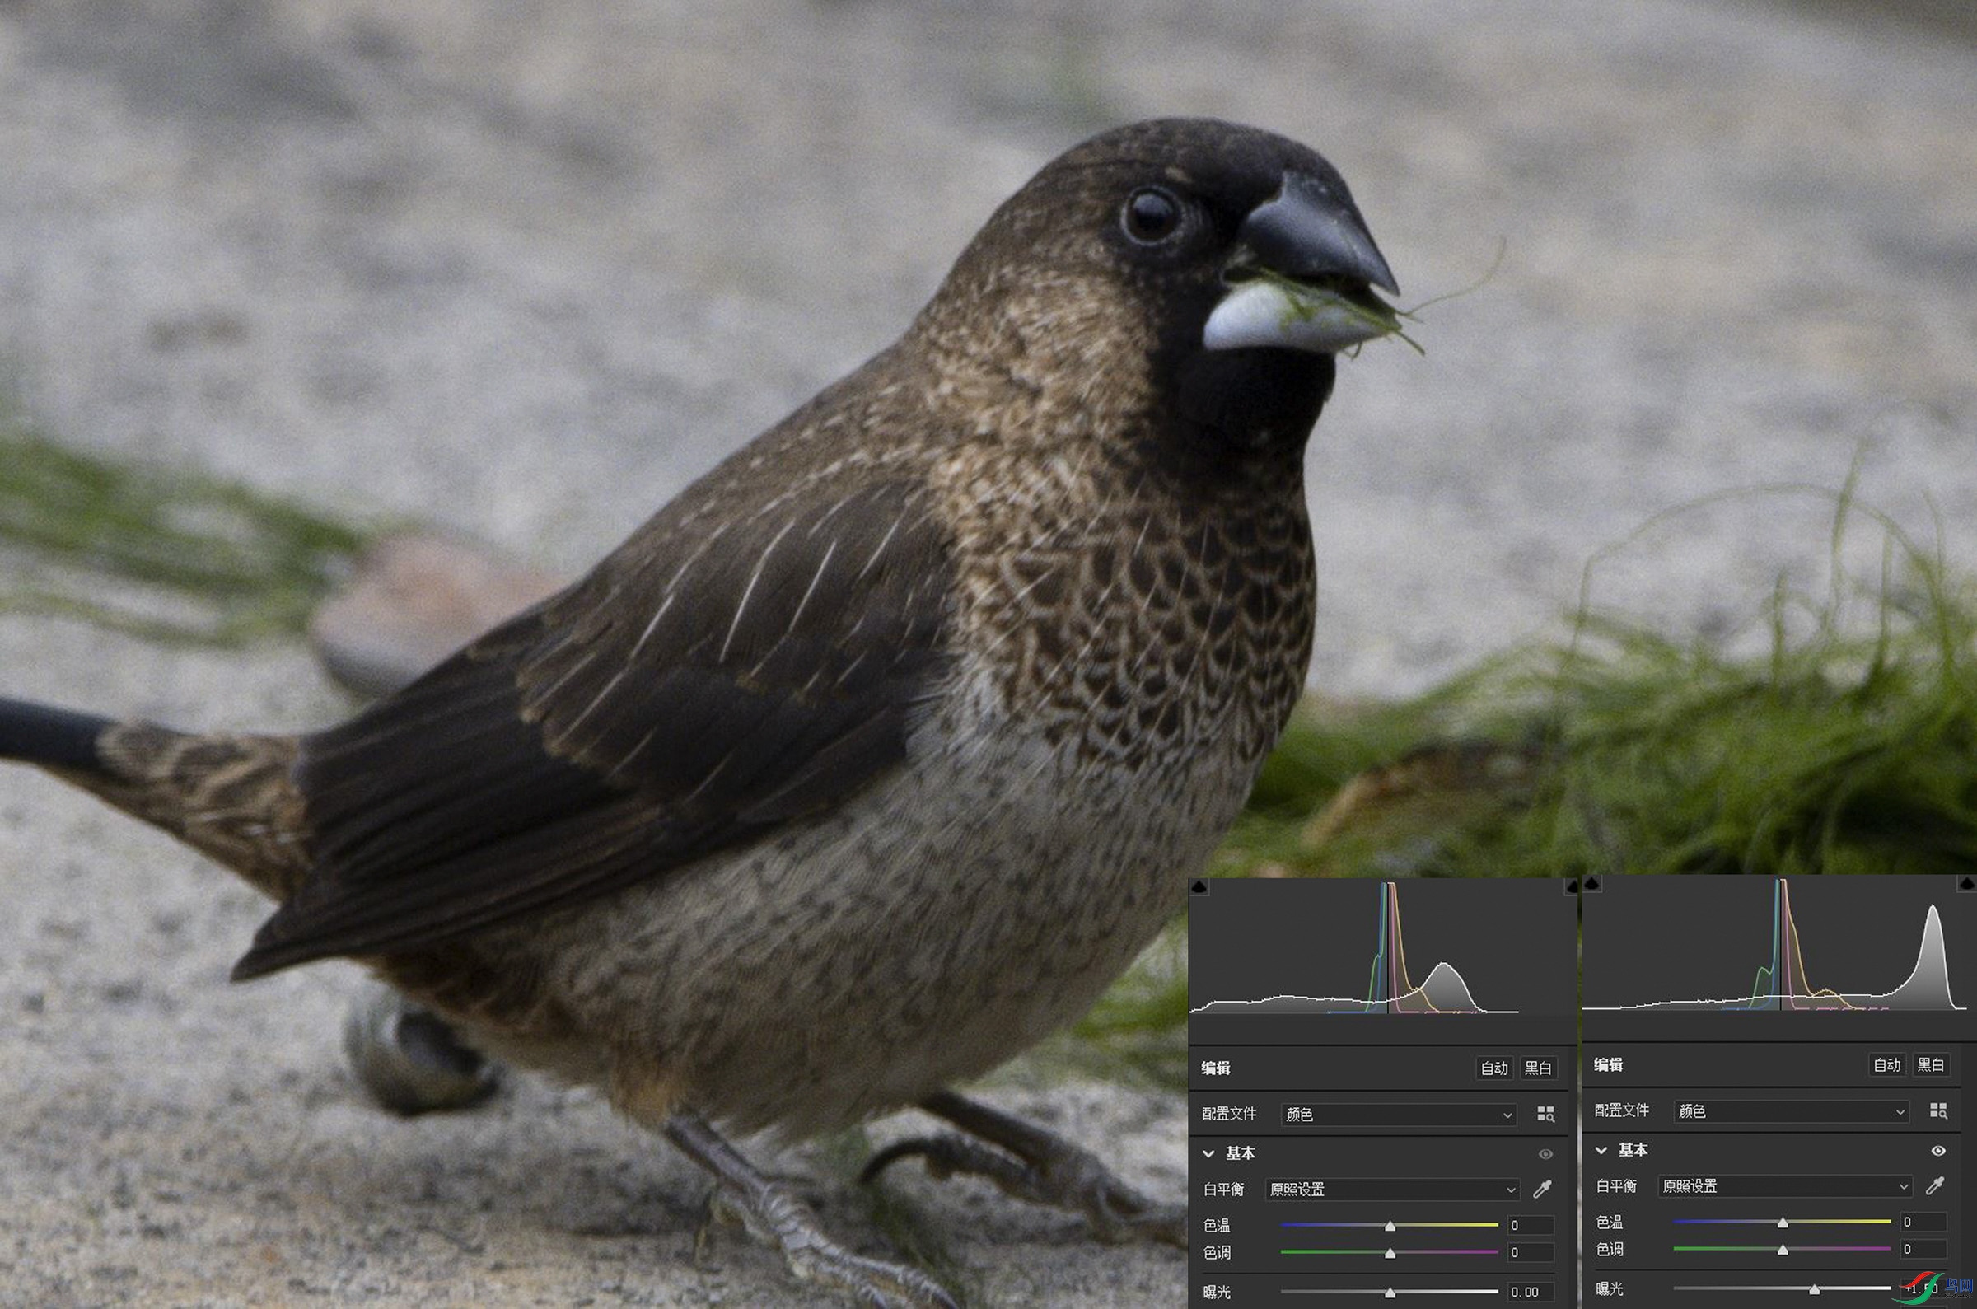The image size is (1977, 1309).
Task: Click highlight clipping warning in right histogram
Action: pos(1968,883)
